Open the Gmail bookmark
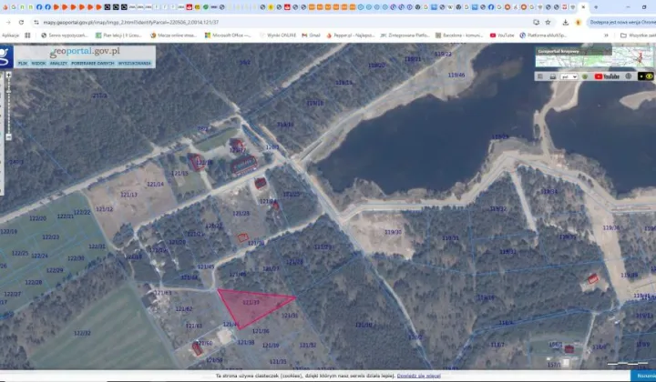 click(311, 35)
